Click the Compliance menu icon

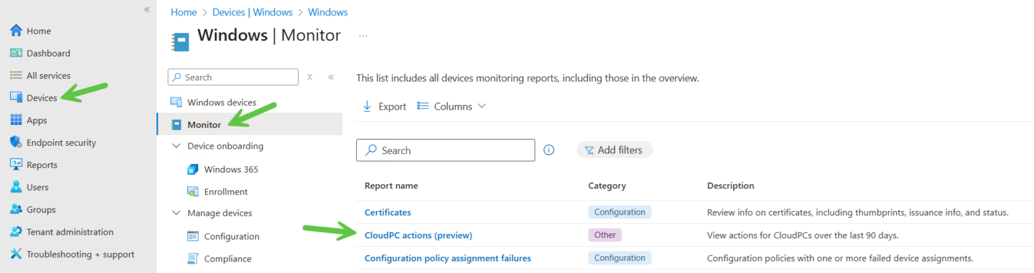193,259
